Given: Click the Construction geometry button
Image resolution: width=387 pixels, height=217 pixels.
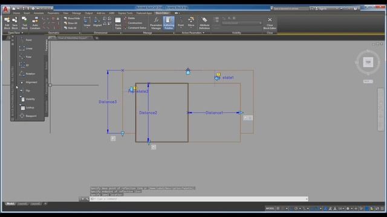Looking at the screenshot, I should (x=133, y=23).
